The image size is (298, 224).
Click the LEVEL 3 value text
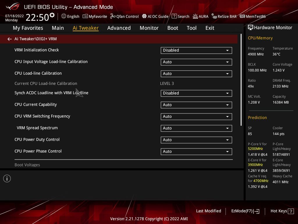[167, 83]
